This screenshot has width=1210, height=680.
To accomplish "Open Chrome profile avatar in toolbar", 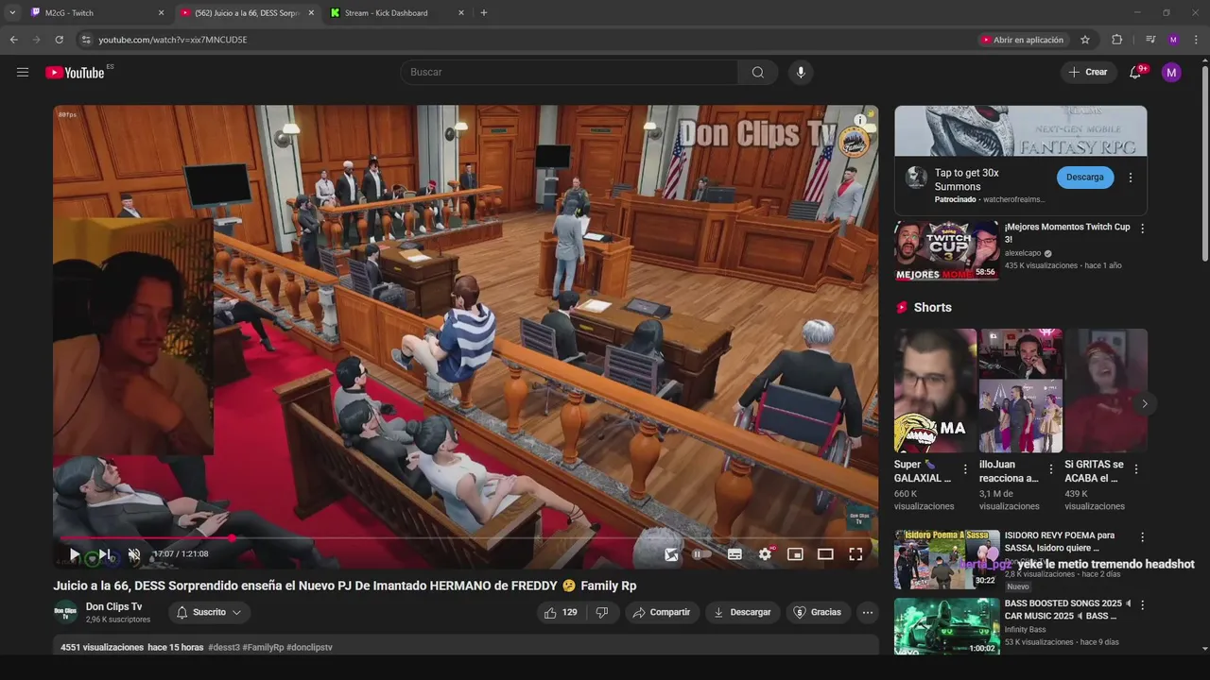I will 1173,40.
